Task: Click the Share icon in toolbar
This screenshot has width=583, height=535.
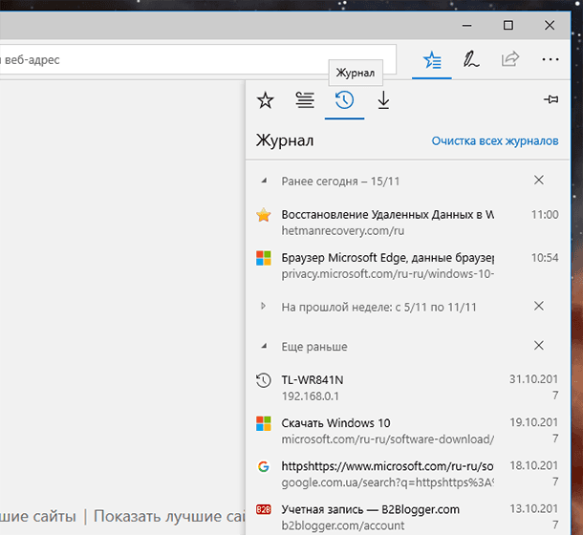Action: click(510, 59)
